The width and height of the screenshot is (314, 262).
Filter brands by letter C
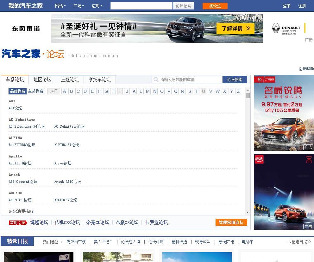point(78,91)
